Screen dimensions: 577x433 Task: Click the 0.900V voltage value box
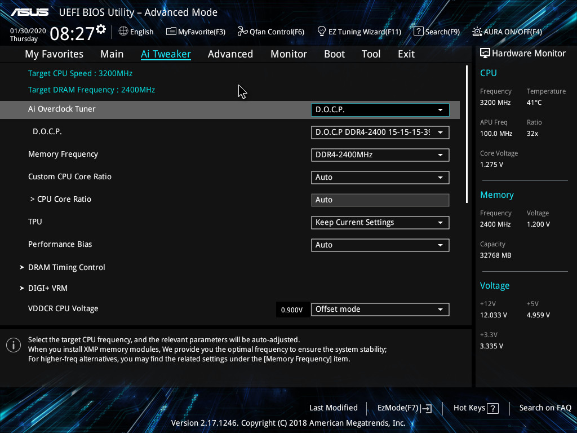pos(292,310)
